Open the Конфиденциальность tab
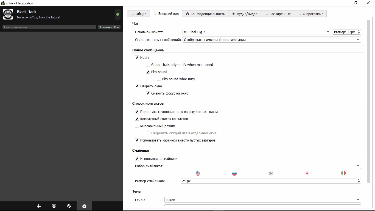The width and height of the screenshot is (375, 211). pos(205,14)
